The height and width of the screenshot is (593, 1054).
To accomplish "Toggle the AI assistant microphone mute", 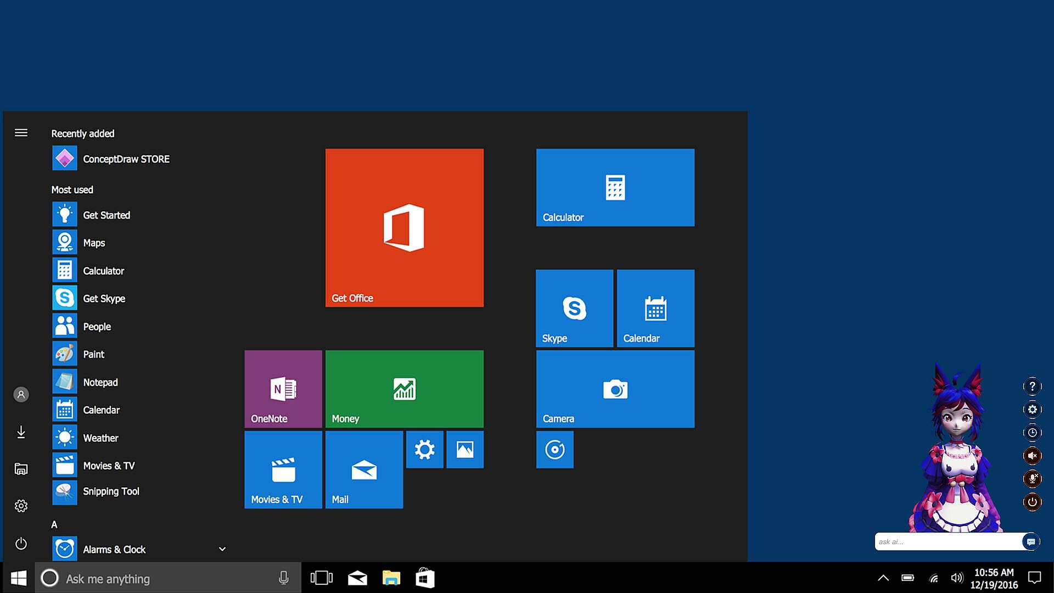I will click(x=1032, y=478).
